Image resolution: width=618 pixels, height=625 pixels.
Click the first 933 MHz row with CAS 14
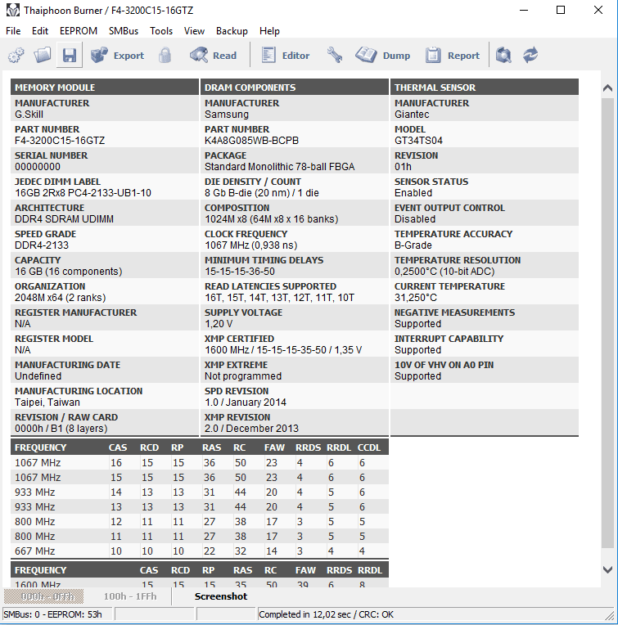[200, 492]
